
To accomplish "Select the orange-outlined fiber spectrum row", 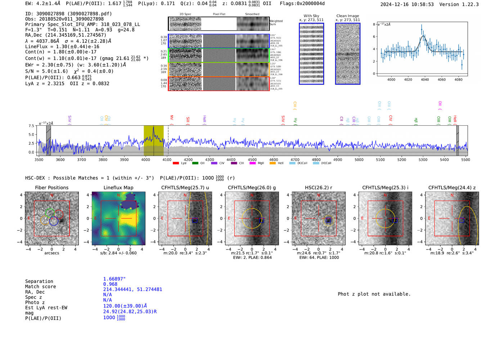I will pyautogui.click(x=219, y=69).
